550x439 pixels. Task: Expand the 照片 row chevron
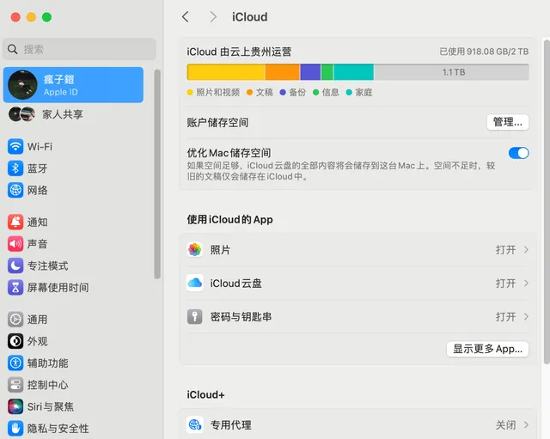[526, 250]
